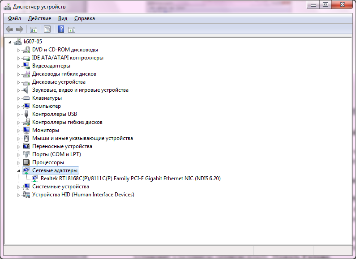Expand the Клавиатуры node
The height and width of the screenshot is (259, 356).
tap(18, 98)
